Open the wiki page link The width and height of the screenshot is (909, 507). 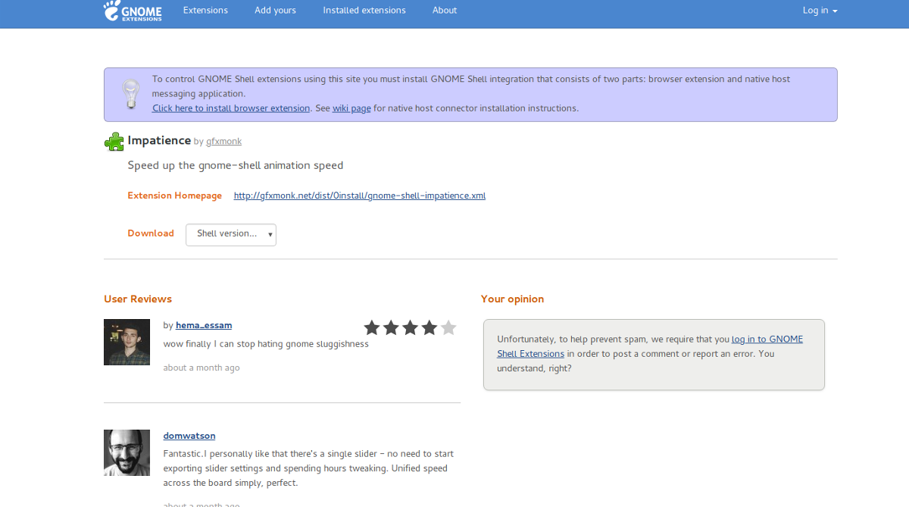pos(351,108)
